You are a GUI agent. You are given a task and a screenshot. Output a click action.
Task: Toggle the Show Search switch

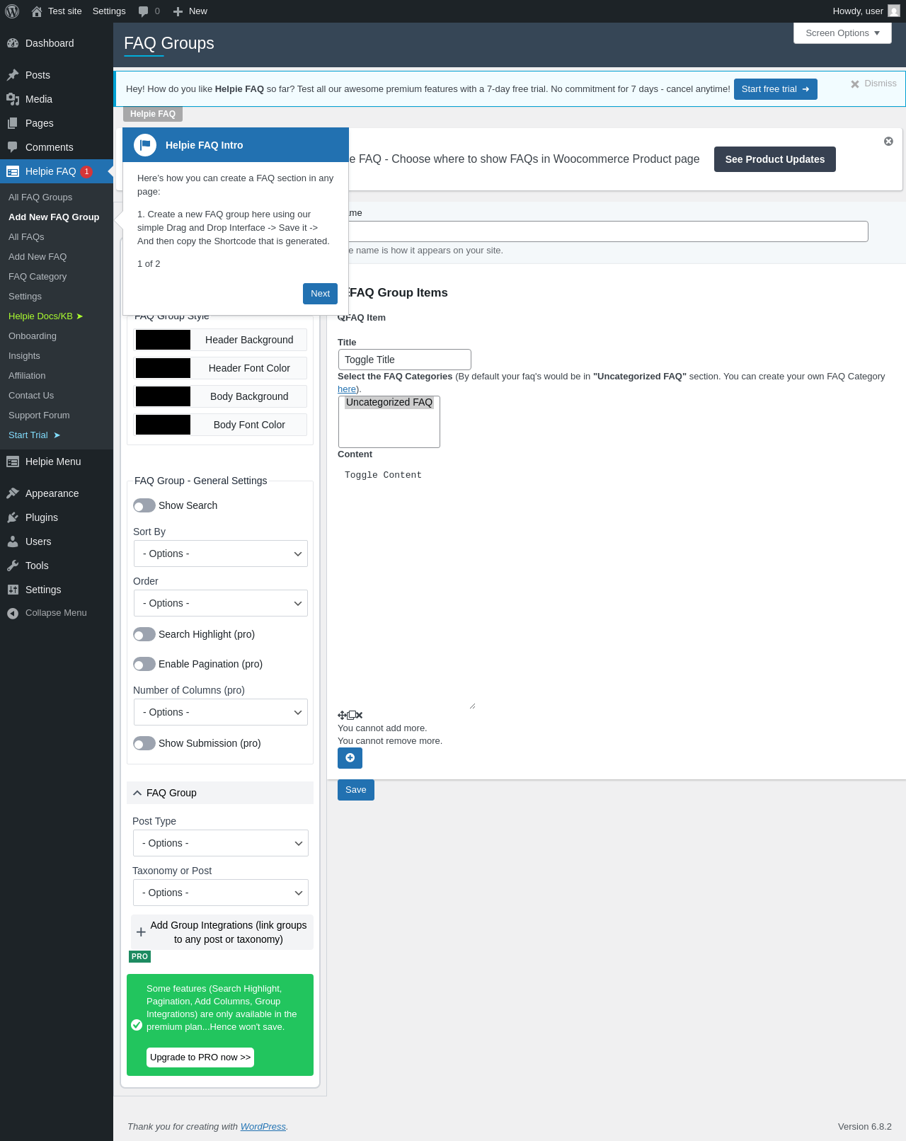coord(144,505)
